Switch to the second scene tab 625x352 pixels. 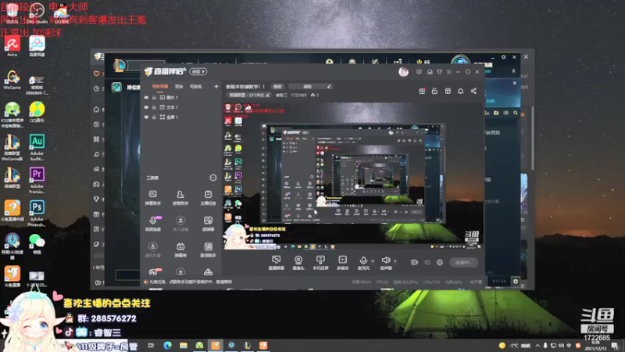point(179,86)
